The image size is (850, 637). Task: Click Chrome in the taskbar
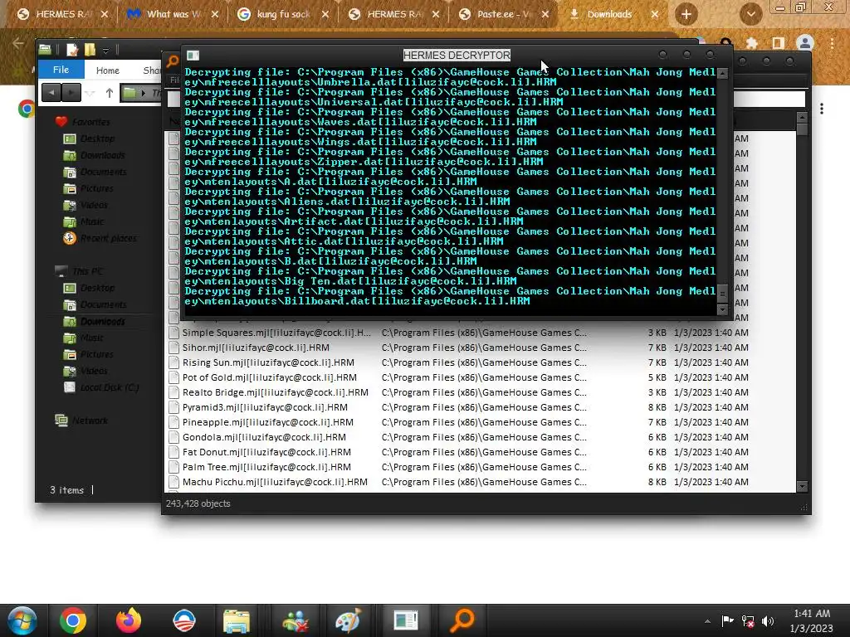tap(73, 620)
